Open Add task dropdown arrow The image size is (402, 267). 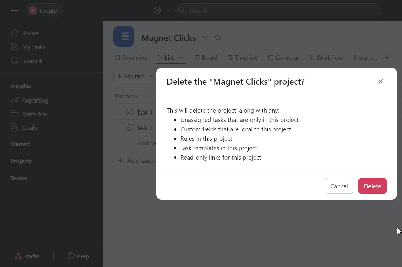[x=152, y=76]
